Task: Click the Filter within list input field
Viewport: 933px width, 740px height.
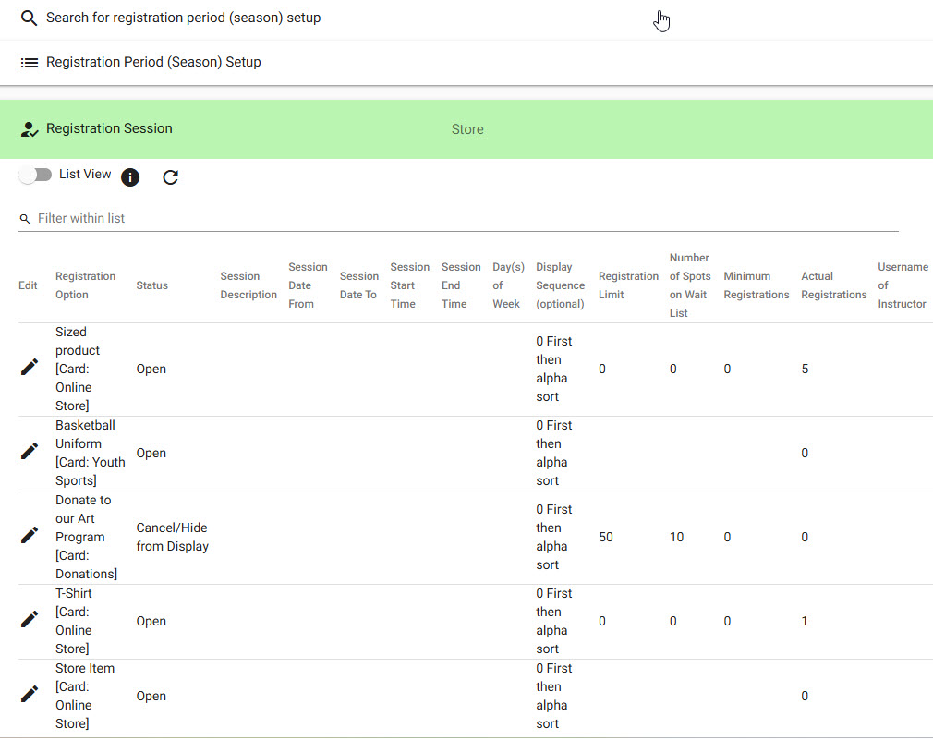Action: coord(462,219)
